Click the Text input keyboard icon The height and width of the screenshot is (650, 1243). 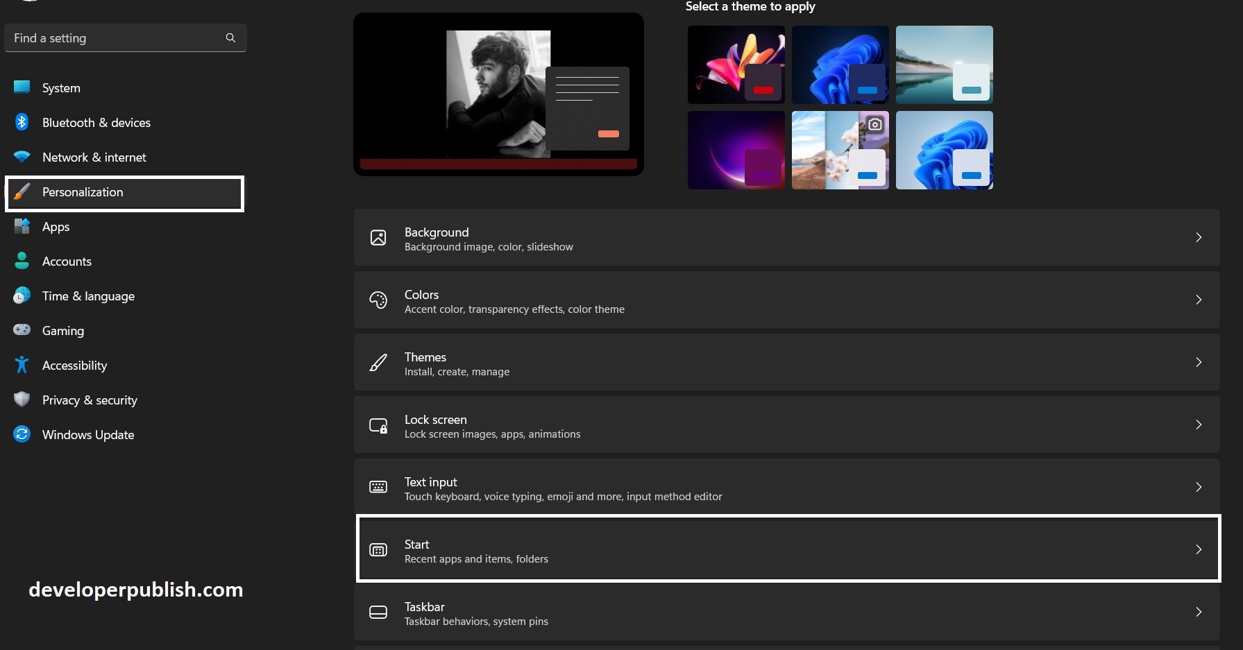point(378,486)
